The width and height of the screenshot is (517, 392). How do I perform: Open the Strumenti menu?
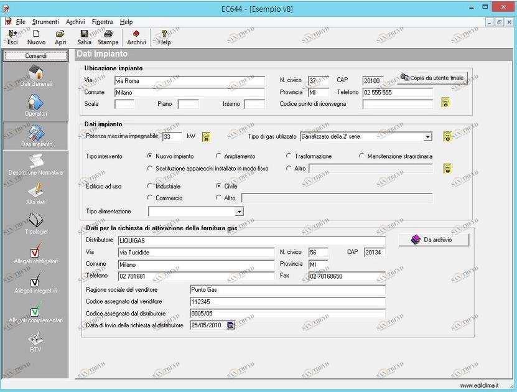[45, 21]
